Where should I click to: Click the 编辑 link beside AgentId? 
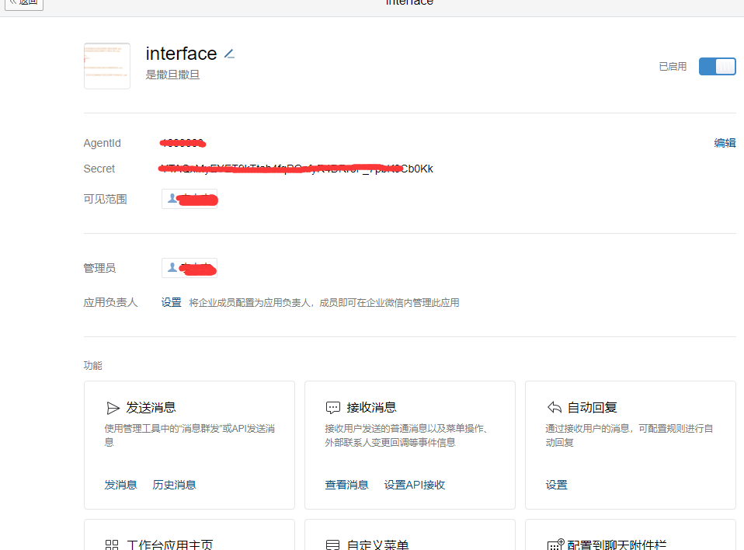pos(725,143)
